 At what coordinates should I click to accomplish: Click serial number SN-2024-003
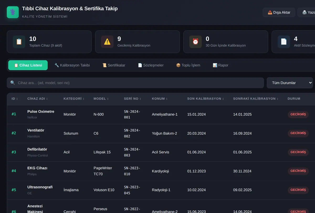click(132, 152)
